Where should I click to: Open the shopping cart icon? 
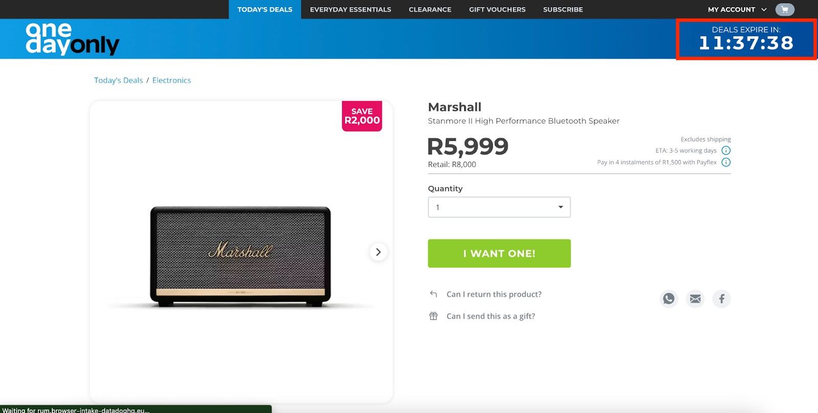pos(784,10)
